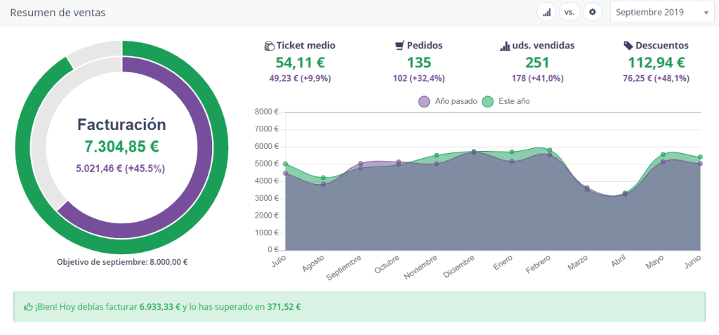Click the bar chart view icon button
The image size is (719, 335).
pyautogui.click(x=546, y=13)
